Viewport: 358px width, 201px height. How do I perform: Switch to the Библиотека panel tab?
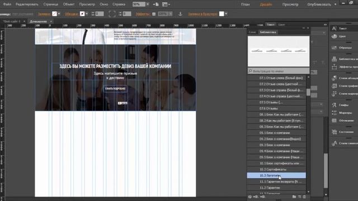tap(268, 32)
